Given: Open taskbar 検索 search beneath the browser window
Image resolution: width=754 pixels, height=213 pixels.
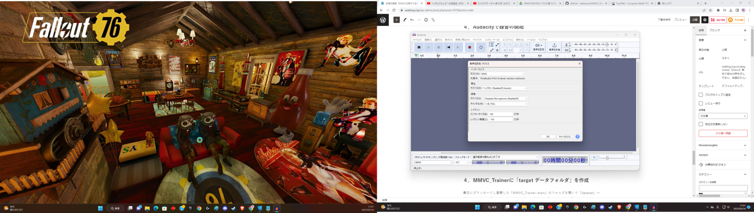Looking at the screenshot, I should 492,207.
